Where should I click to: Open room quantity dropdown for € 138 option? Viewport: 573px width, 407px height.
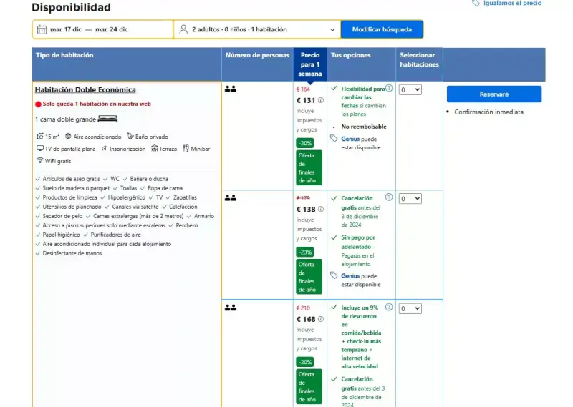pos(410,199)
